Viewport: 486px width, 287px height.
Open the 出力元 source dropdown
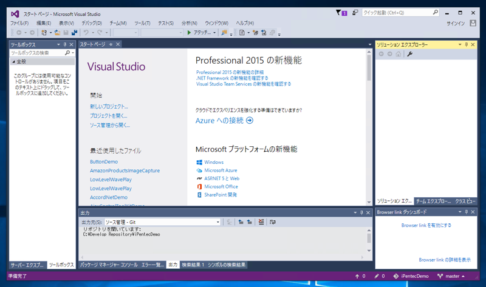coord(218,222)
